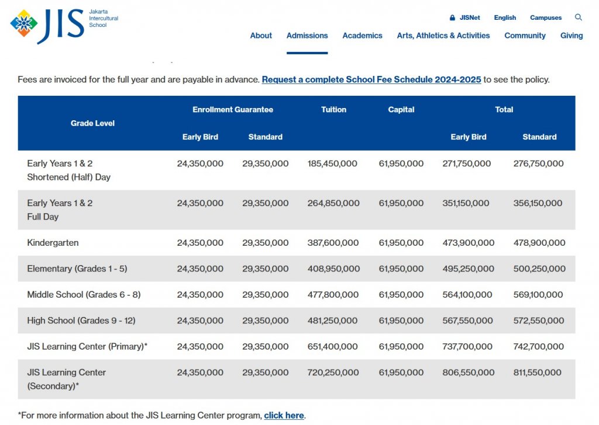The width and height of the screenshot is (599, 425).
Task: Click the Grade Level table header
Action: (x=92, y=123)
